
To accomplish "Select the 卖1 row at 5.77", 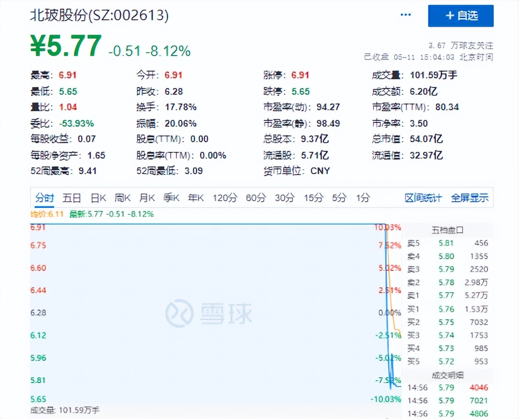I will click(447, 295).
